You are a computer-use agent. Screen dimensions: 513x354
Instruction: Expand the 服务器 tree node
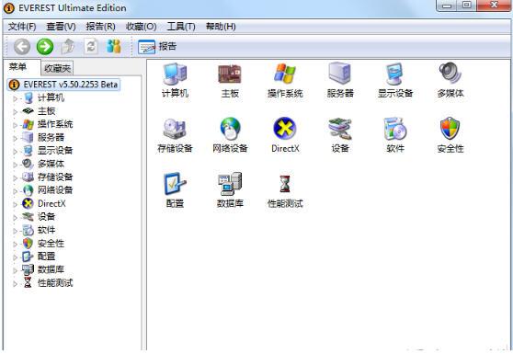point(15,138)
